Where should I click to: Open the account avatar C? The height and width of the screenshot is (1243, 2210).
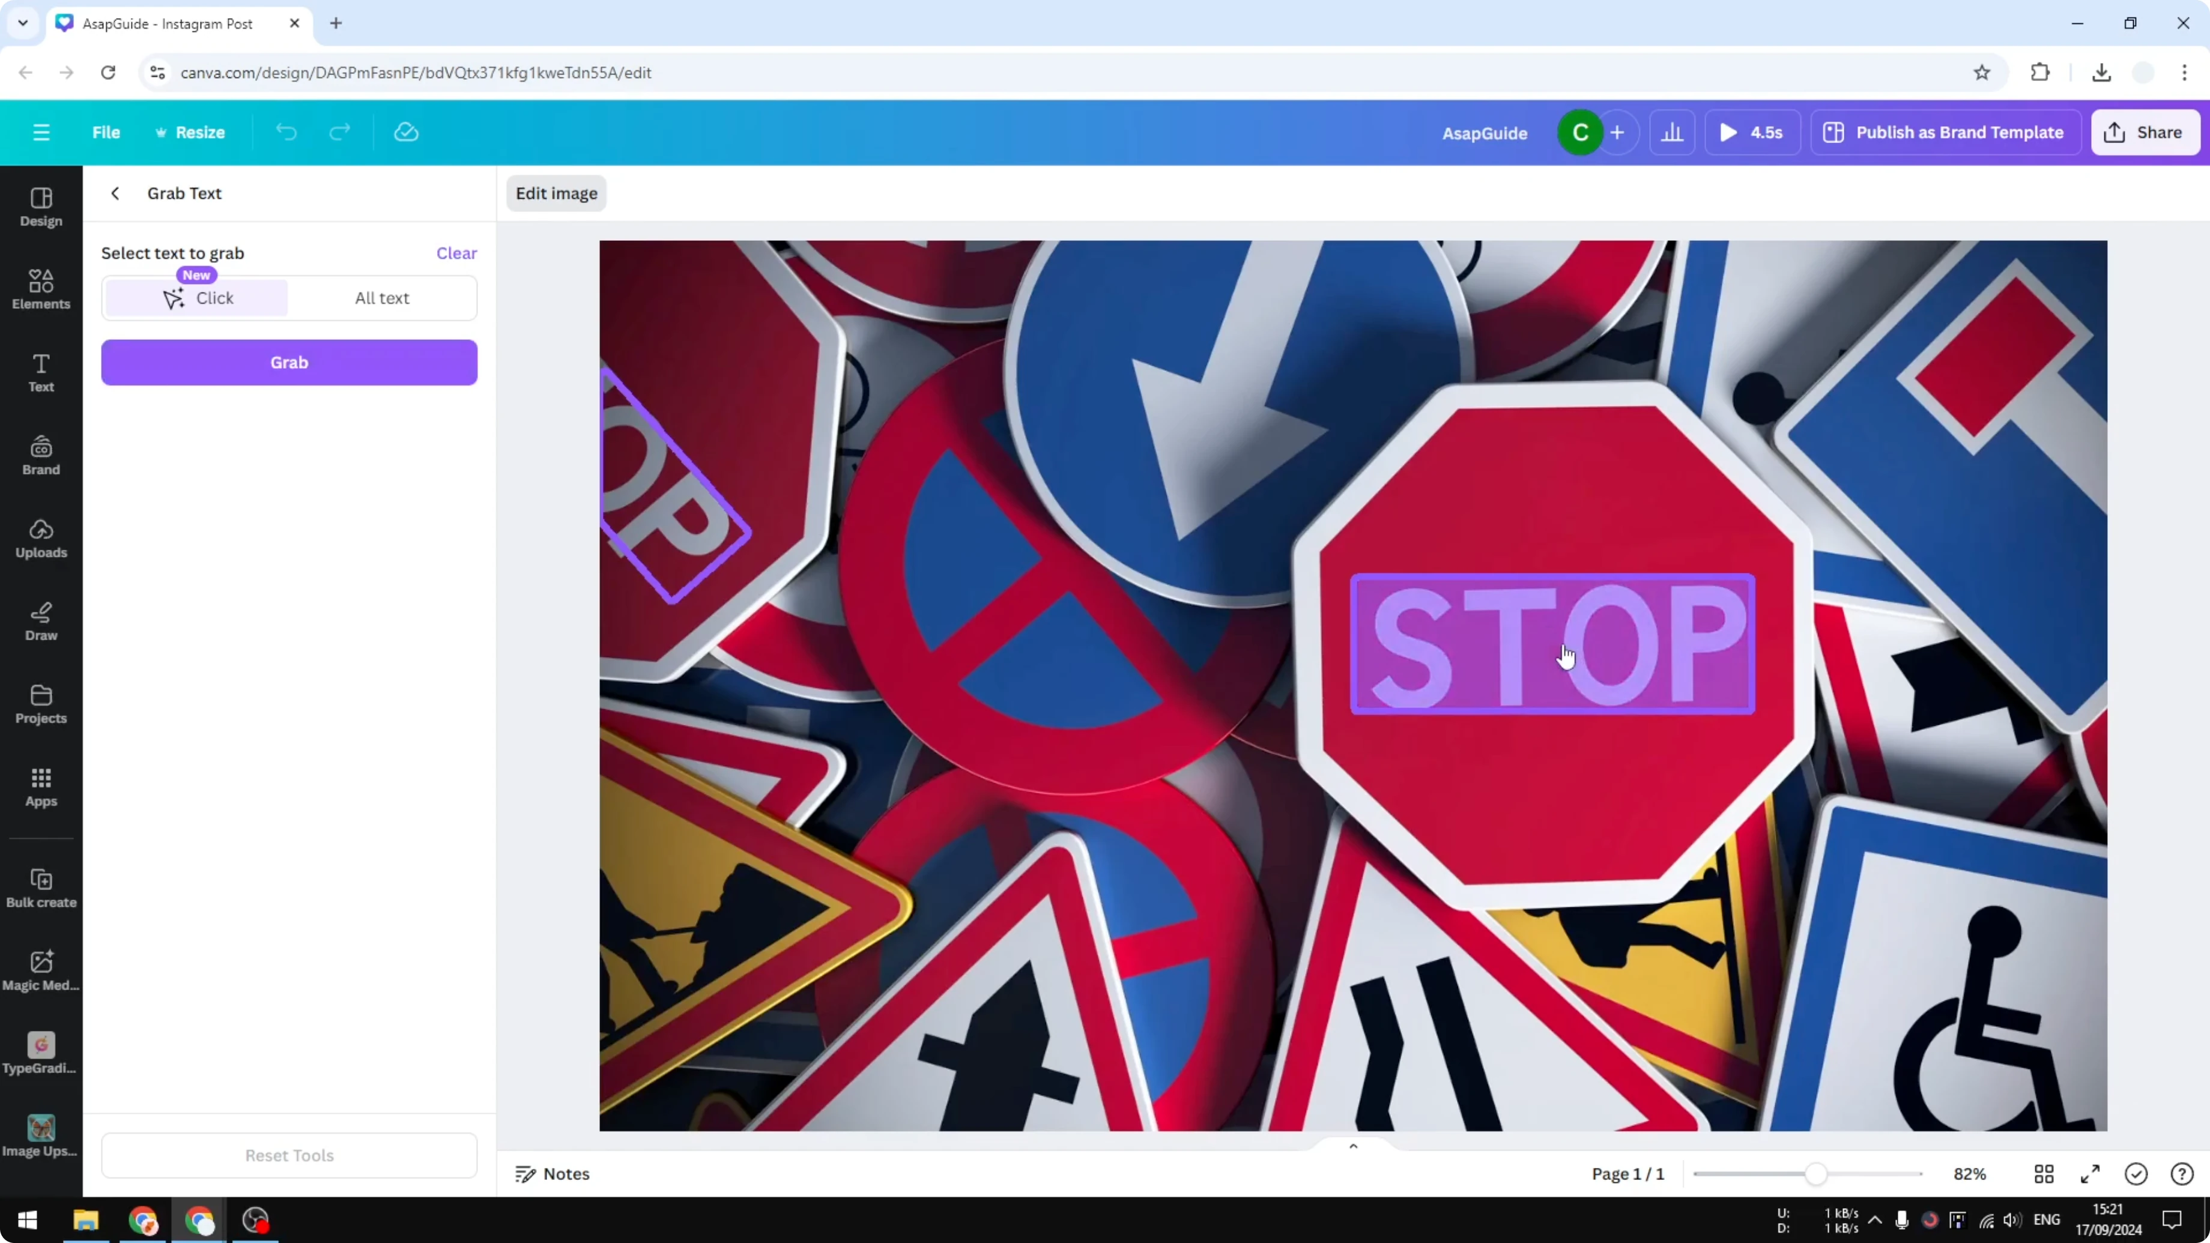point(1580,132)
